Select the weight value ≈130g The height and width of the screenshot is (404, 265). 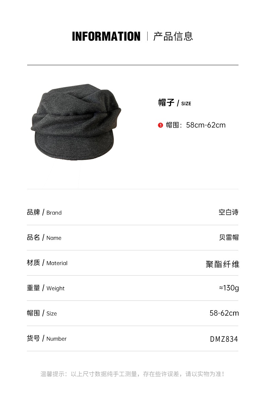coord(229,288)
